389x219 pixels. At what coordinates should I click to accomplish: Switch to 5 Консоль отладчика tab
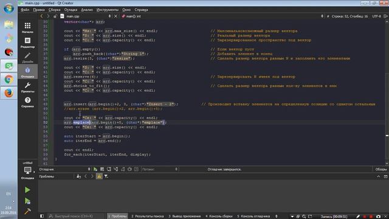(x=253, y=217)
